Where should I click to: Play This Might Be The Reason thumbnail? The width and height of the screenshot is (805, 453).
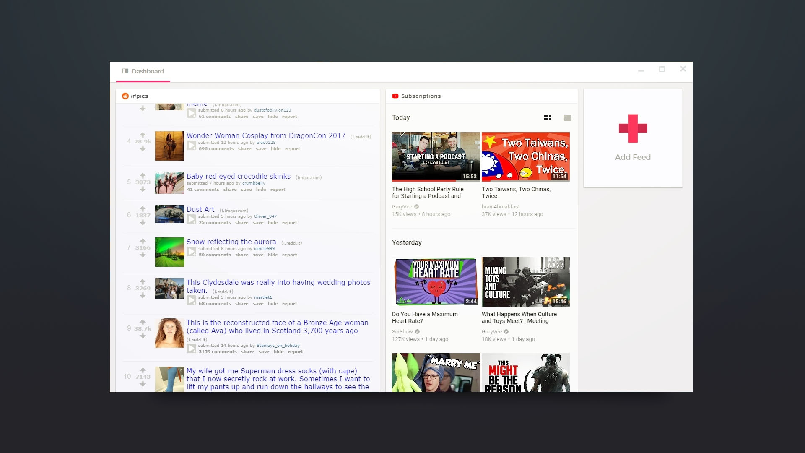pos(525,373)
